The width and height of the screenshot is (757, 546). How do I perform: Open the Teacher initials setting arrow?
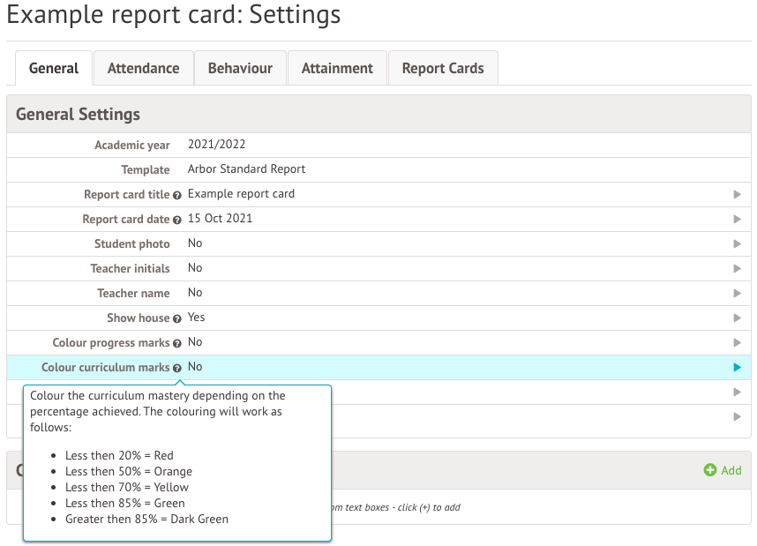pyautogui.click(x=737, y=268)
